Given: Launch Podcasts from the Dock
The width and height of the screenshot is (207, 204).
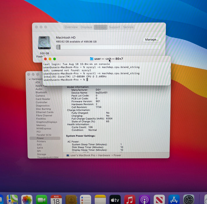Looking at the screenshot, I should (x=145, y=199).
